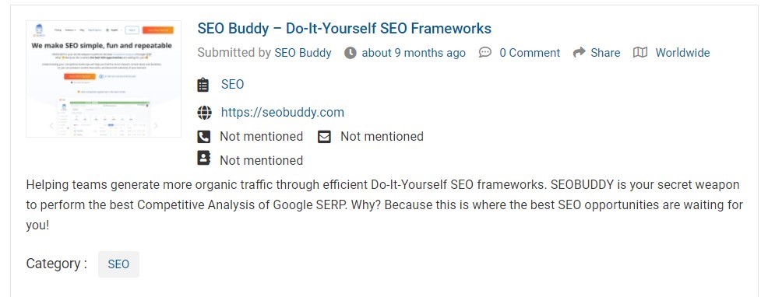This screenshot has height=297, width=768.
Task: Click the map icon beside Worldwide
Action: coord(640,52)
